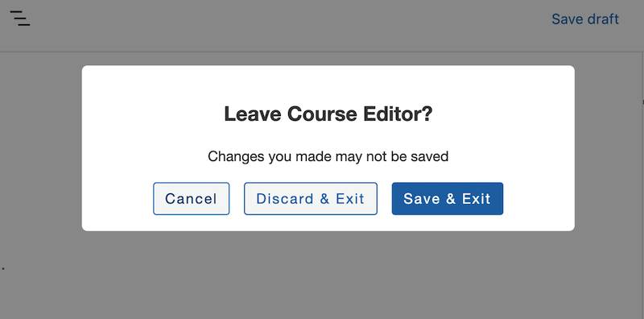Confirm with the Save & Exit button
Screen dimensions: 644x319
click(448, 198)
